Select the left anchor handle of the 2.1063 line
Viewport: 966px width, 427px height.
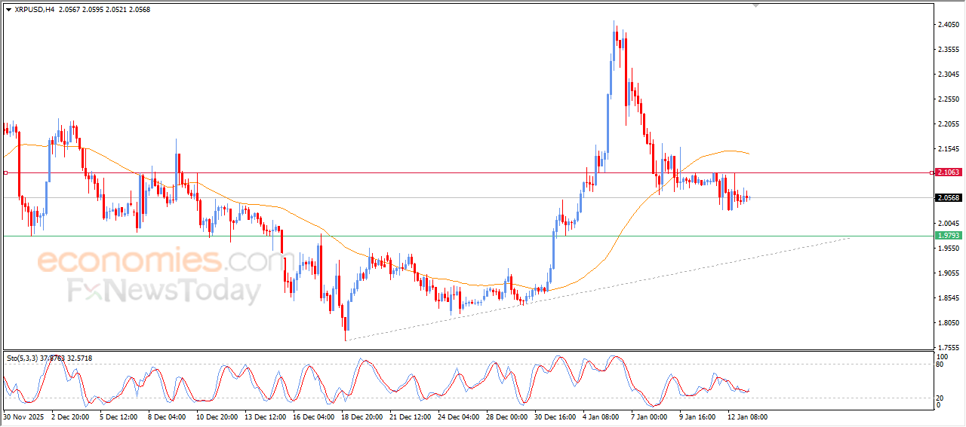[x=5, y=172]
